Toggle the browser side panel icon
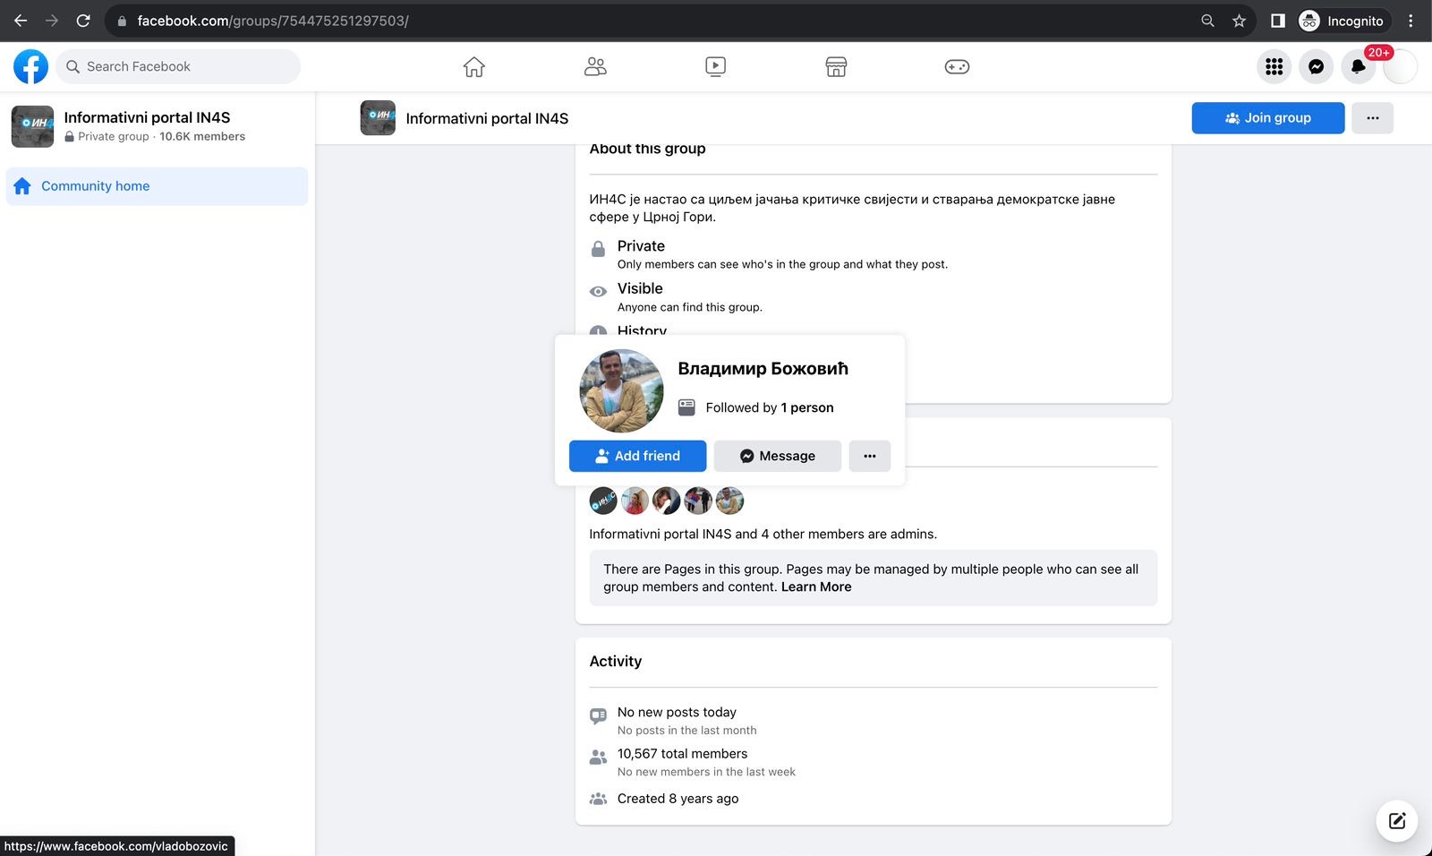This screenshot has width=1432, height=856. click(1278, 21)
